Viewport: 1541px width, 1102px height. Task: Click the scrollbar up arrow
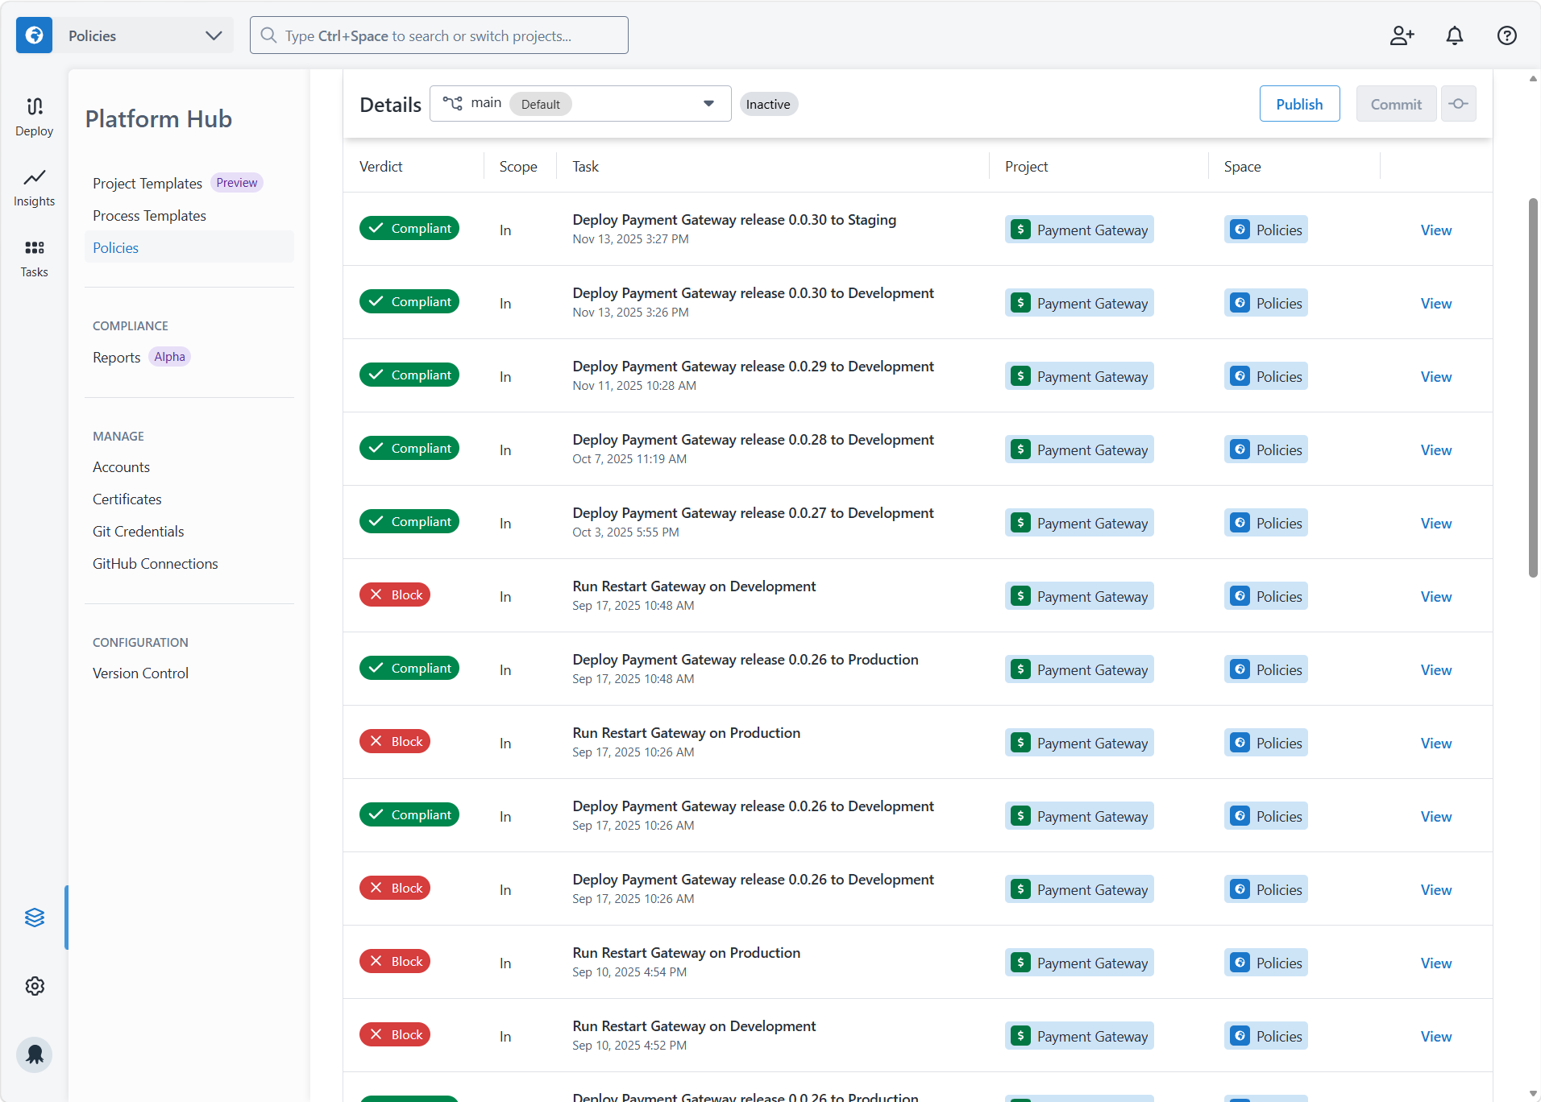[x=1533, y=78]
